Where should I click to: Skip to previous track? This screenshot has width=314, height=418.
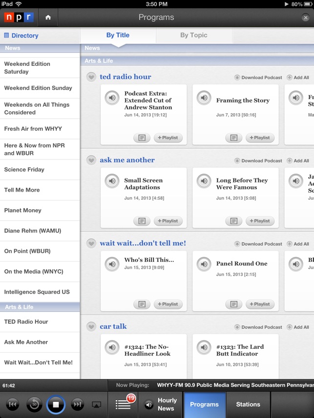pos(13,404)
